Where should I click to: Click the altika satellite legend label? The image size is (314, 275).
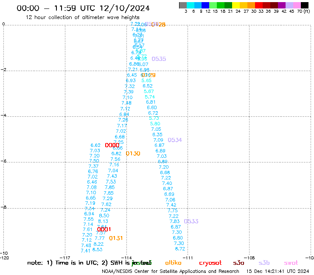[x=173, y=263]
